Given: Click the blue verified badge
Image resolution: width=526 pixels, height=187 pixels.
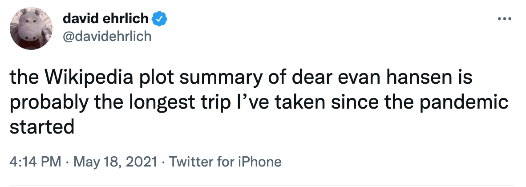Looking at the screenshot, I should click(x=160, y=19).
